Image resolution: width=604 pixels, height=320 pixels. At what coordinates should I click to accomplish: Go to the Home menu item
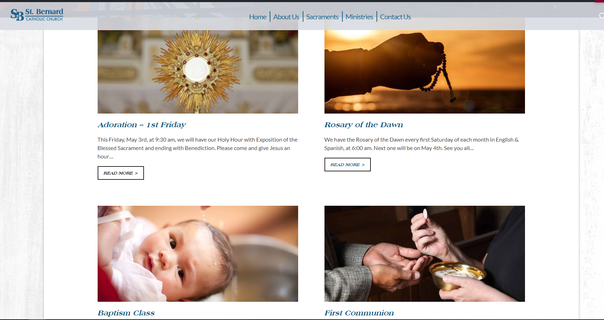258,17
